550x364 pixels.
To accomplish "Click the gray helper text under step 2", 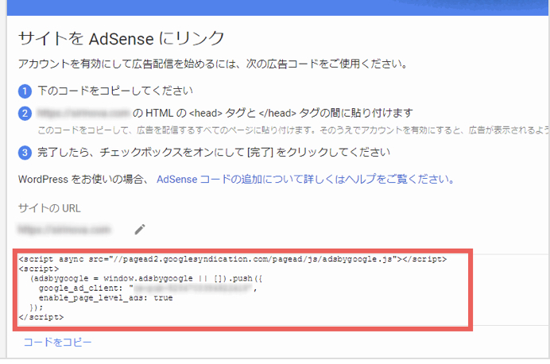I will 286,128.
